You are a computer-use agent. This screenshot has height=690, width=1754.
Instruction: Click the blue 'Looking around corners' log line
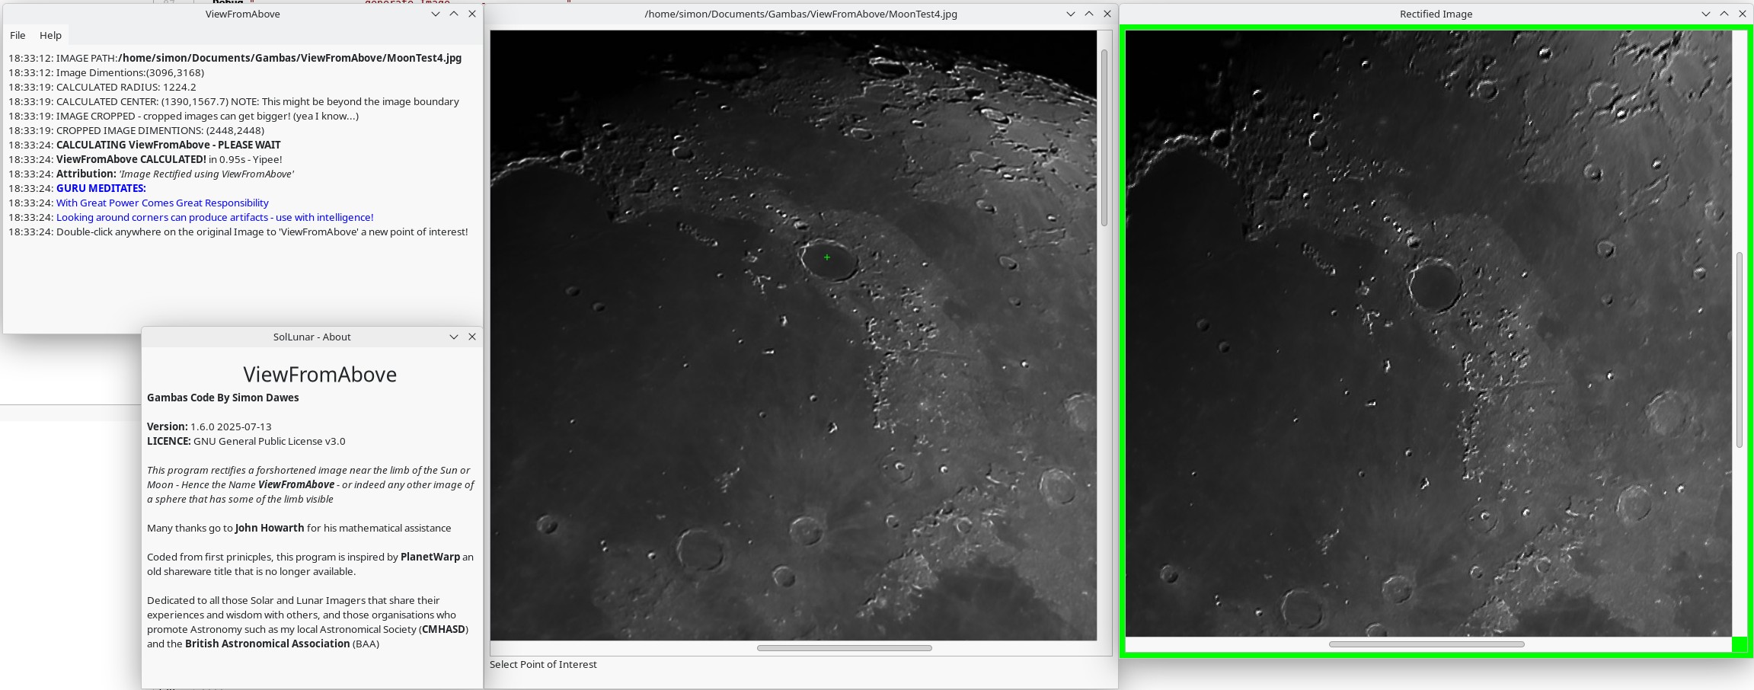(215, 217)
